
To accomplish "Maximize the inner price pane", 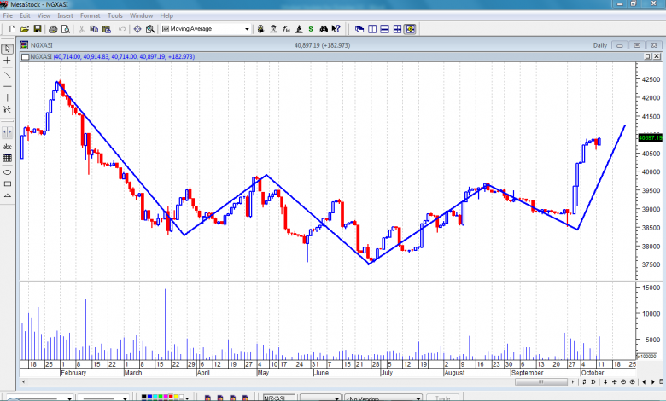I will pyautogui.click(x=648, y=56).
